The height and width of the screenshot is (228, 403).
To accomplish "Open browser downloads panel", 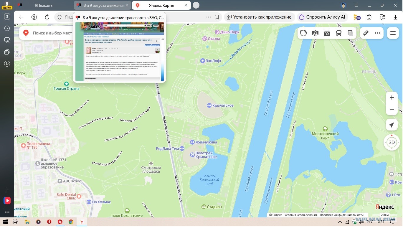I will click(396, 17).
